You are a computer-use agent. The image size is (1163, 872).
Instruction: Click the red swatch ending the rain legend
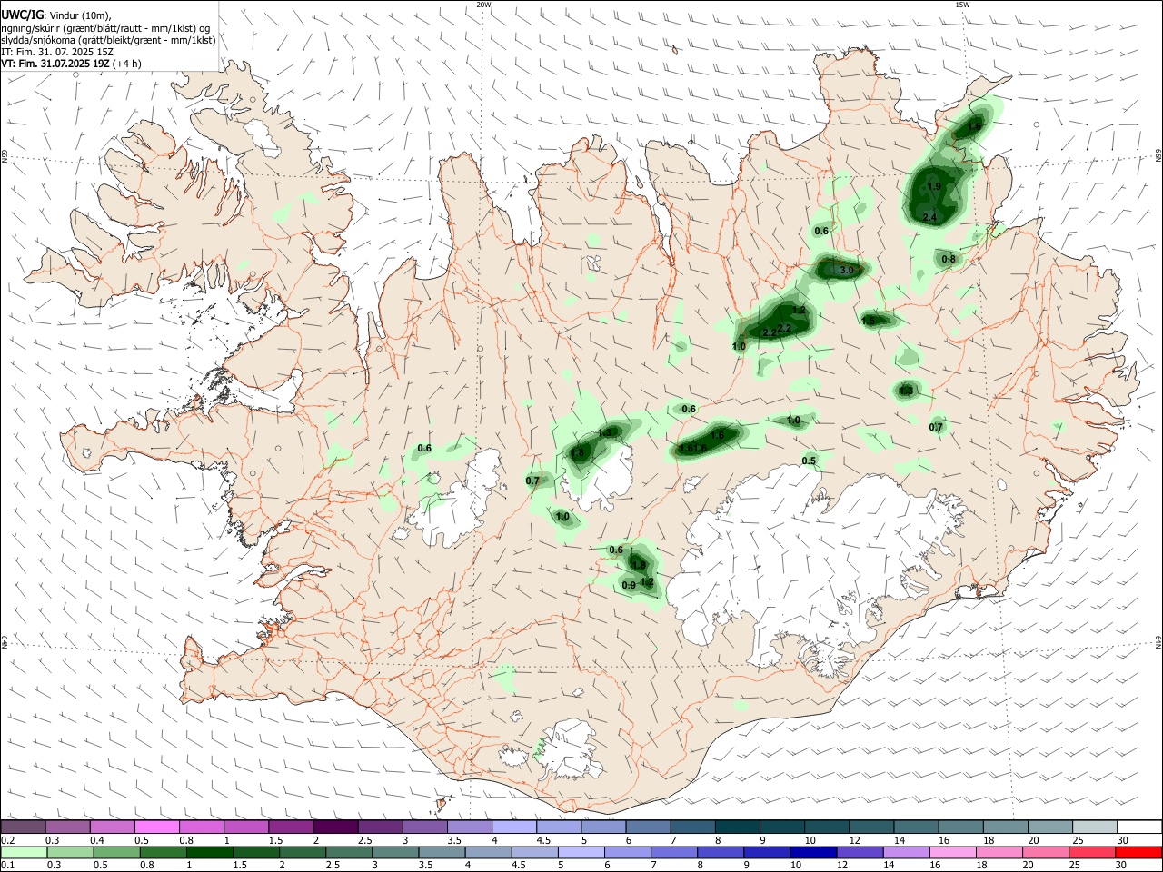[x=1138, y=853]
